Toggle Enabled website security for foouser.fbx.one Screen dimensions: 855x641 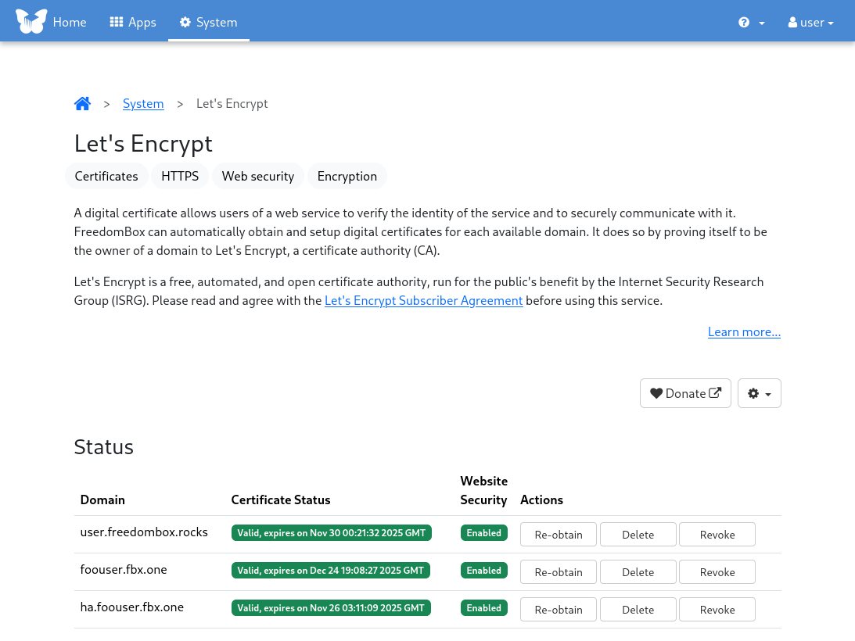pos(483,570)
